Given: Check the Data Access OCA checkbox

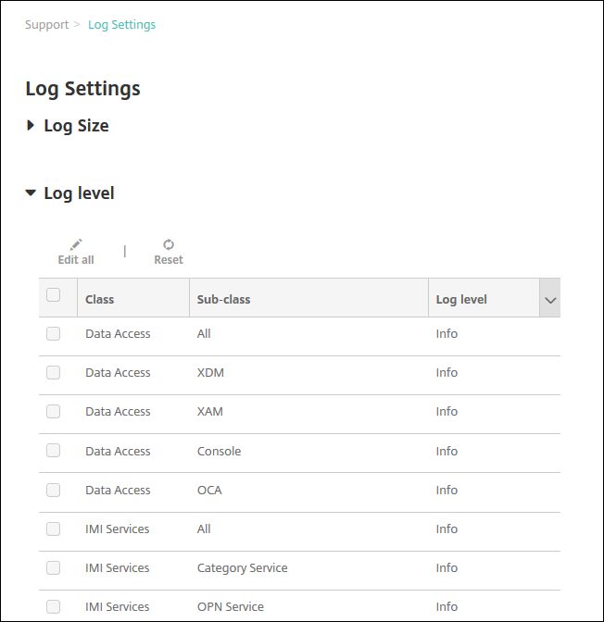Looking at the screenshot, I should point(54,490).
